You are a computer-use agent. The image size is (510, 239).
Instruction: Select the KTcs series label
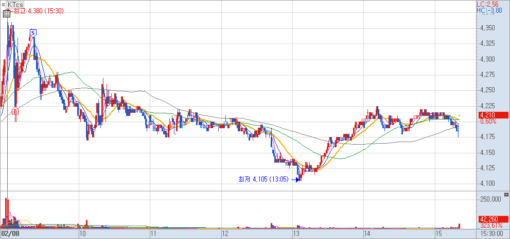pos(15,5)
